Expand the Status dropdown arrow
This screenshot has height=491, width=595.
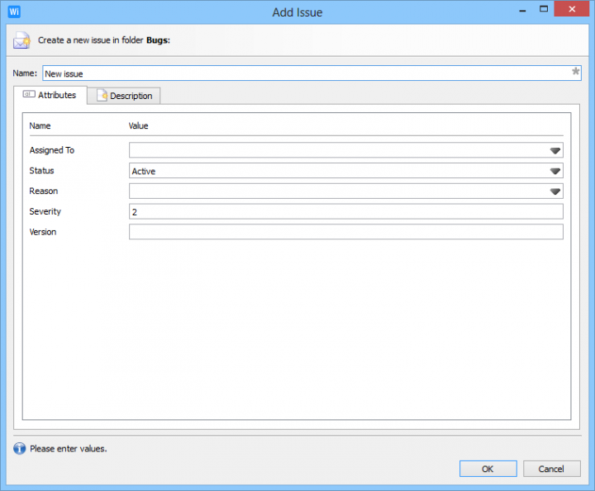(x=555, y=171)
